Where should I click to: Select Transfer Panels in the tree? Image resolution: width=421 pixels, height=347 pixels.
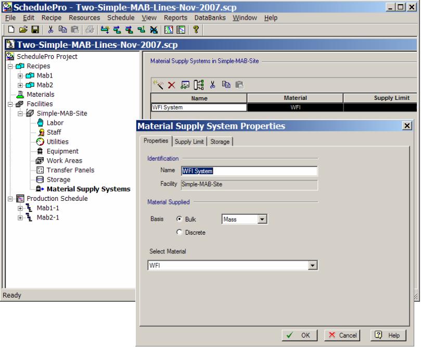(70, 170)
